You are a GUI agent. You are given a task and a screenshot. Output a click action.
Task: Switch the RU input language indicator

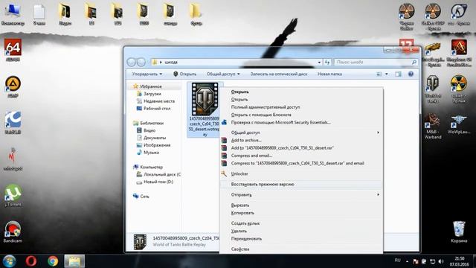397,261
